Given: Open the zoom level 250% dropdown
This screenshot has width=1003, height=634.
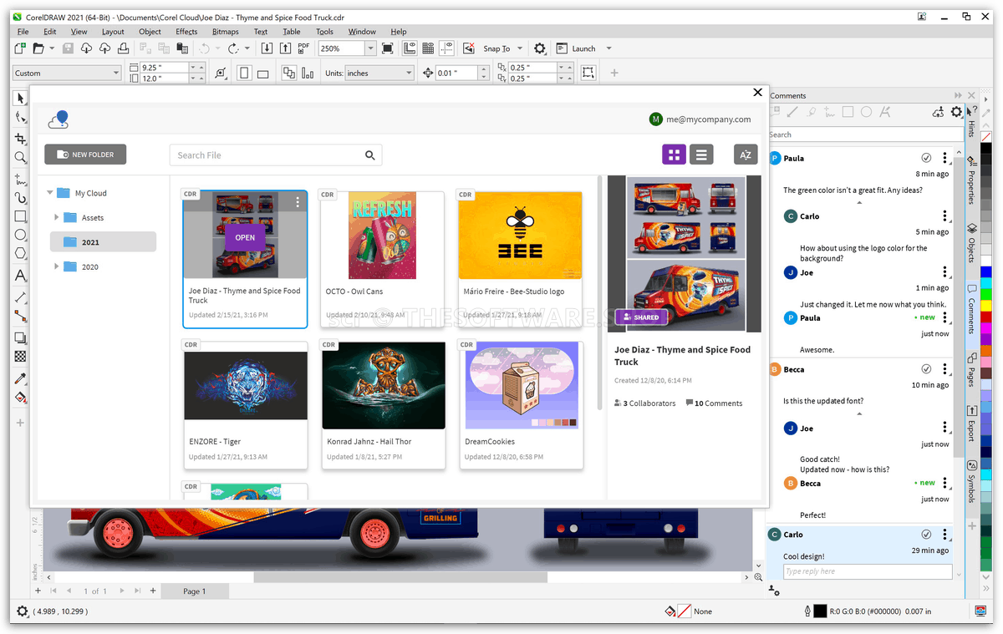Looking at the screenshot, I should coord(371,49).
